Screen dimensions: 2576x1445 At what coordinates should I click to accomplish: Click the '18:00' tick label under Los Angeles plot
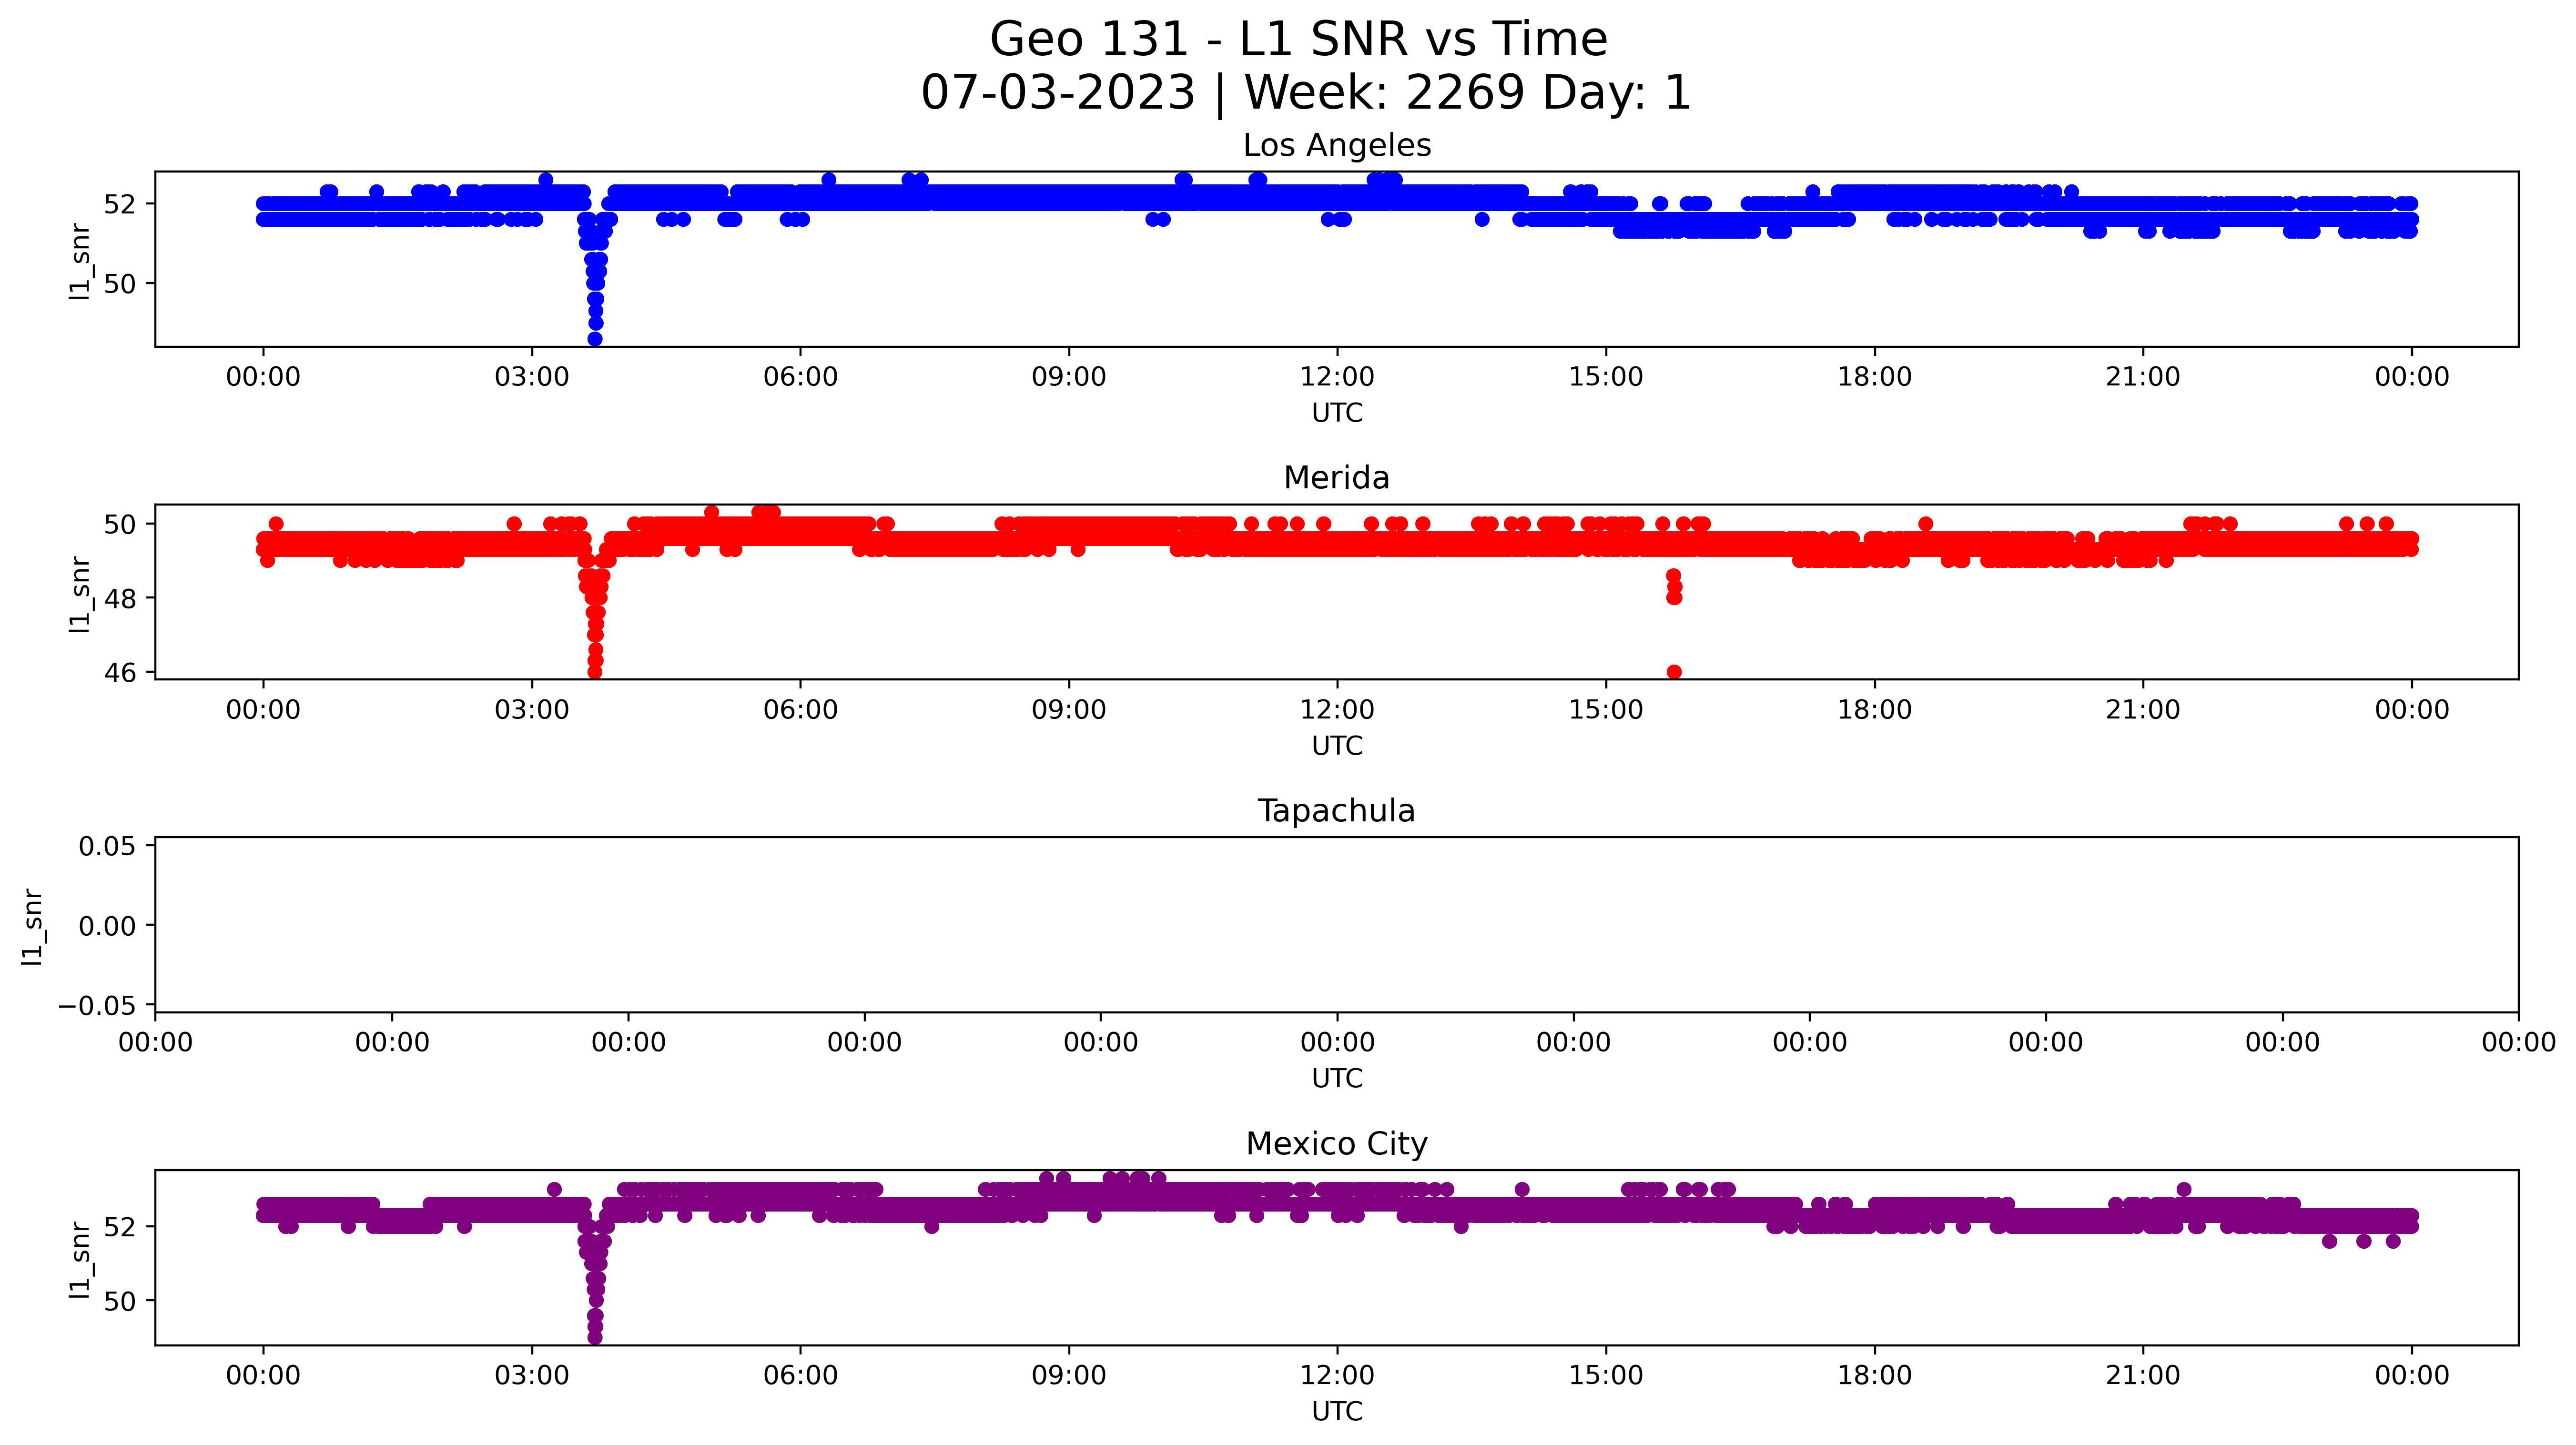(x=1874, y=377)
